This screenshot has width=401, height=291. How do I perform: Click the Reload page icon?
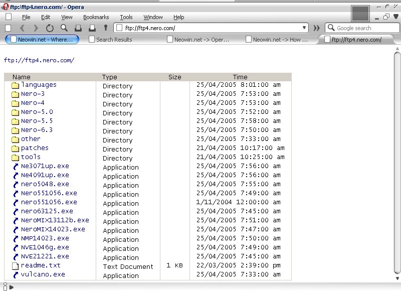pos(50,28)
